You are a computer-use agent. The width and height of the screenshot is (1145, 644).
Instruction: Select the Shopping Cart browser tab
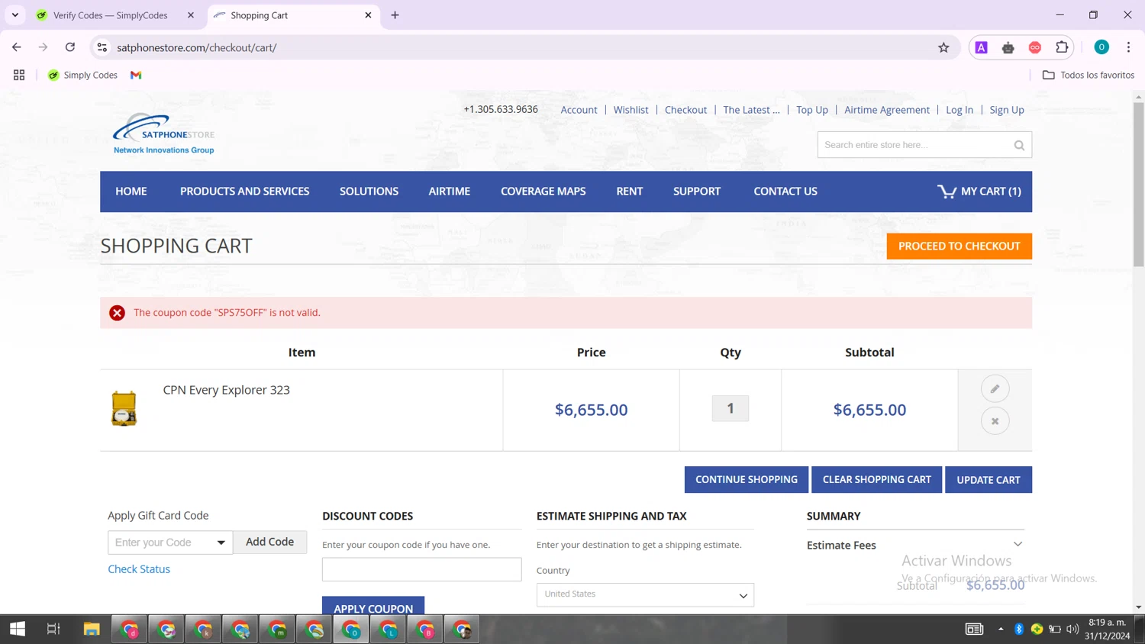293,15
